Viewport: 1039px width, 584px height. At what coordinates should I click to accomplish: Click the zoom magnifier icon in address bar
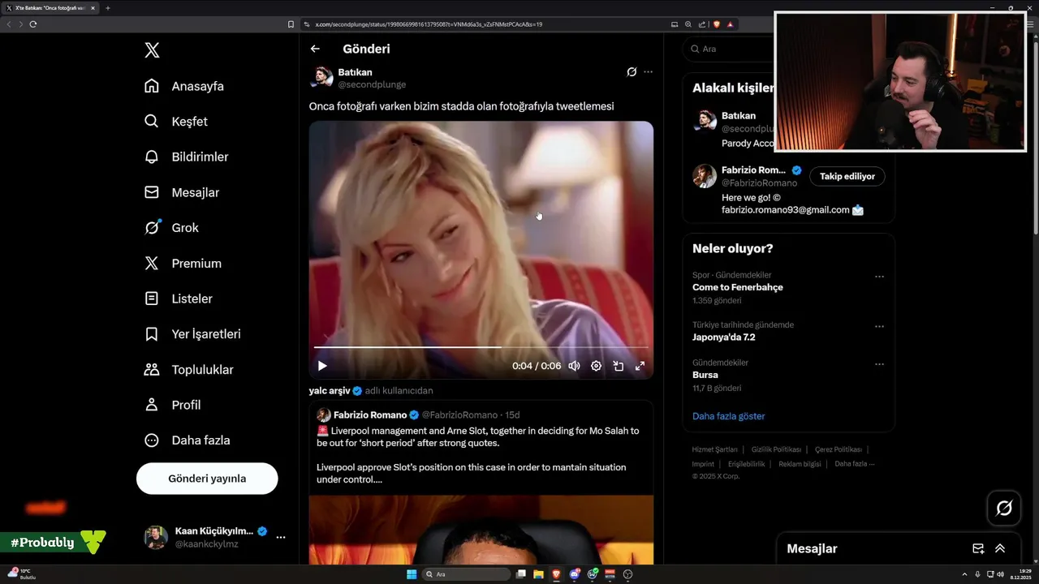coord(688,24)
